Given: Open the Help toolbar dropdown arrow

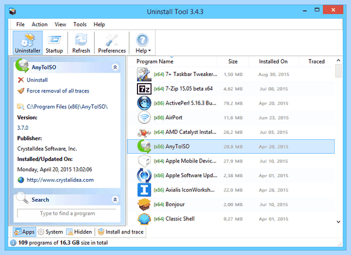Looking at the screenshot, I should 149,51.
